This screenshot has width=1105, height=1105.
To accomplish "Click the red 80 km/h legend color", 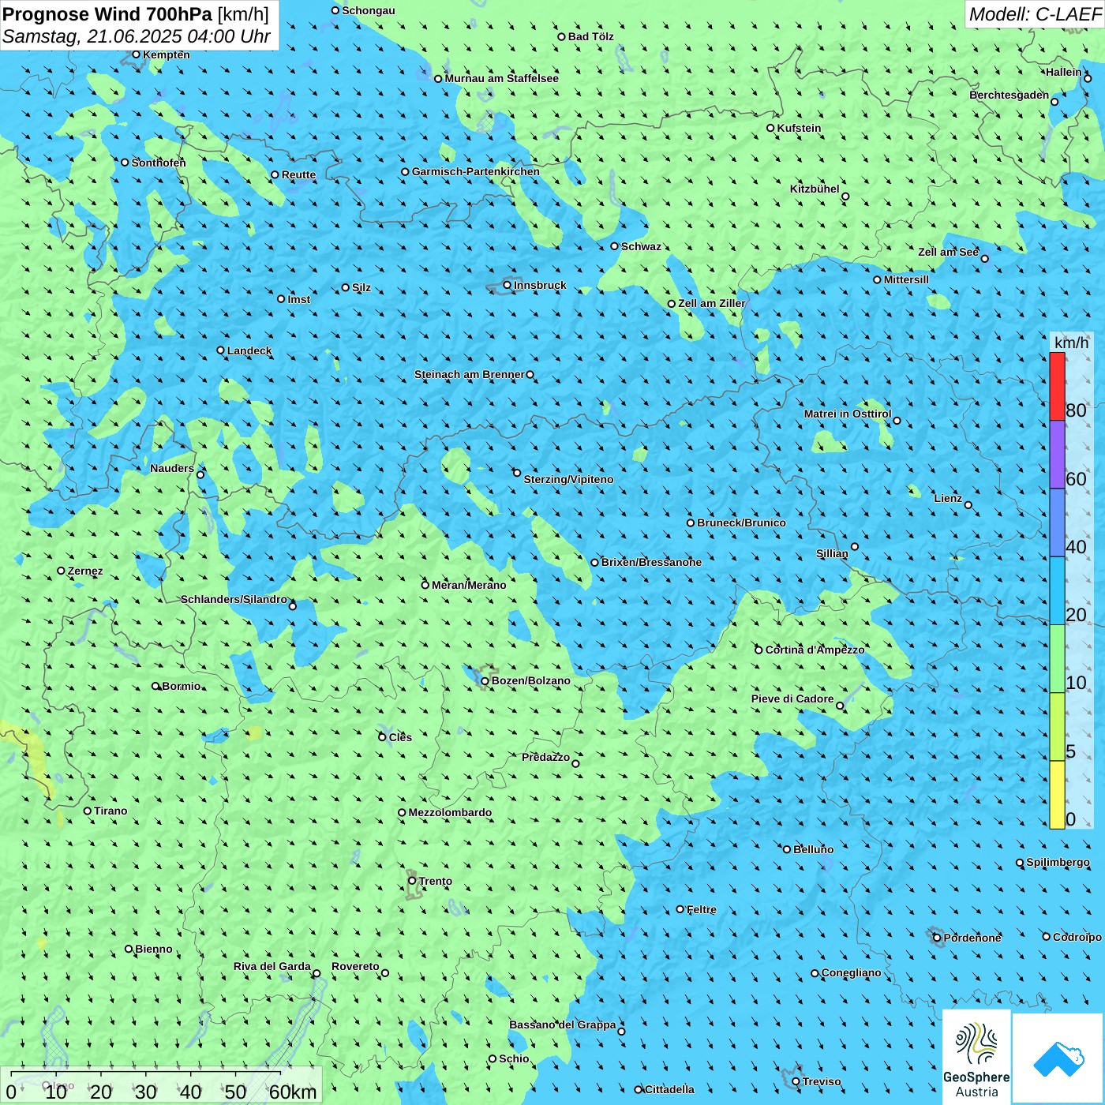I will (1057, 386).
